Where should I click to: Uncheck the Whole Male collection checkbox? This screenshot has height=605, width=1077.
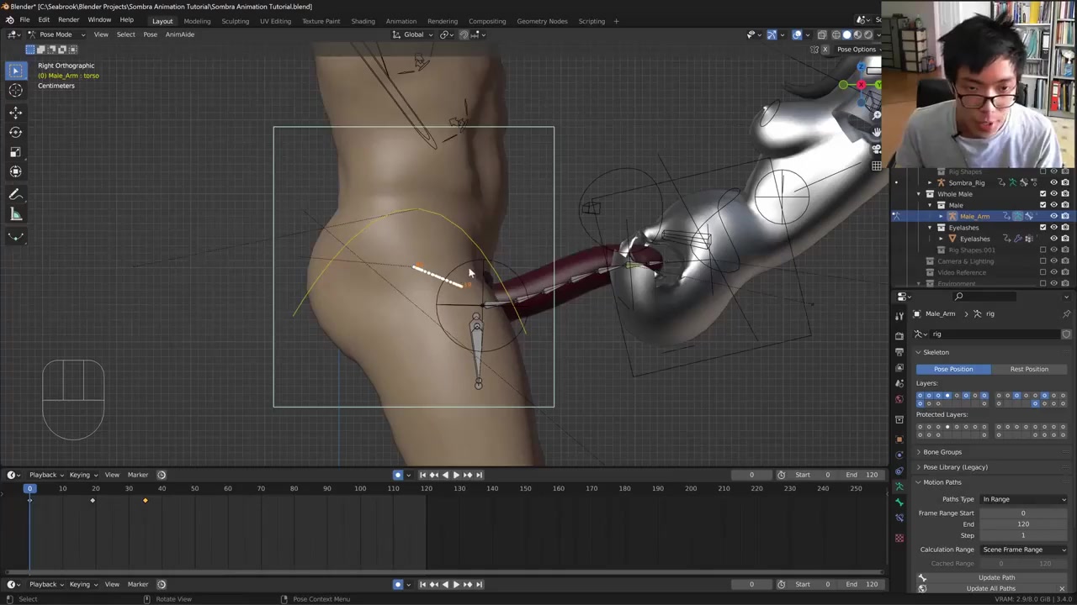[x=1043, y=194]
